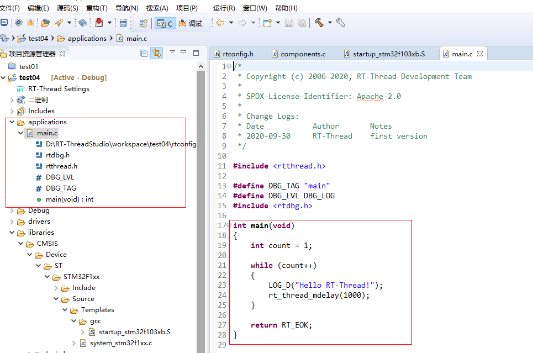533x353 pixels.
Task: Click the blue list panel toolbar icon
Action: 123,23
